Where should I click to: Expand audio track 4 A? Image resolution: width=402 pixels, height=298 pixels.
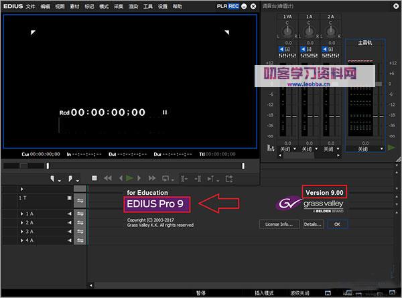[x=22, y=240]
